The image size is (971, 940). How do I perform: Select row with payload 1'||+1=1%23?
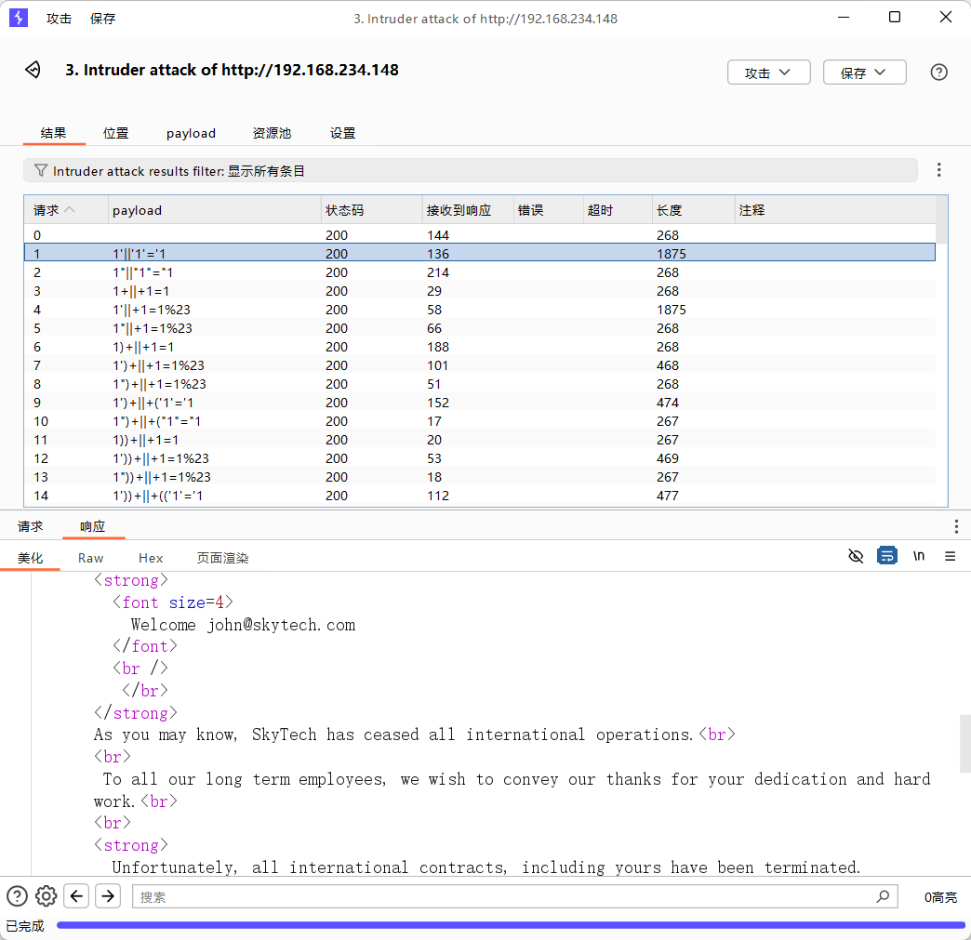[x=480, y=309]
